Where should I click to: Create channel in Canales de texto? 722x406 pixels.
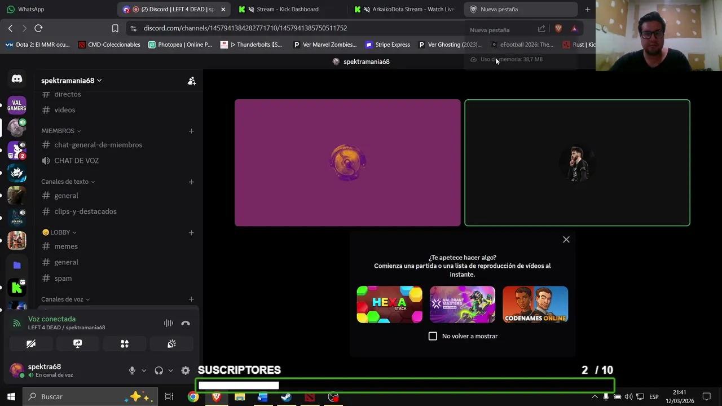coord(191,182)
